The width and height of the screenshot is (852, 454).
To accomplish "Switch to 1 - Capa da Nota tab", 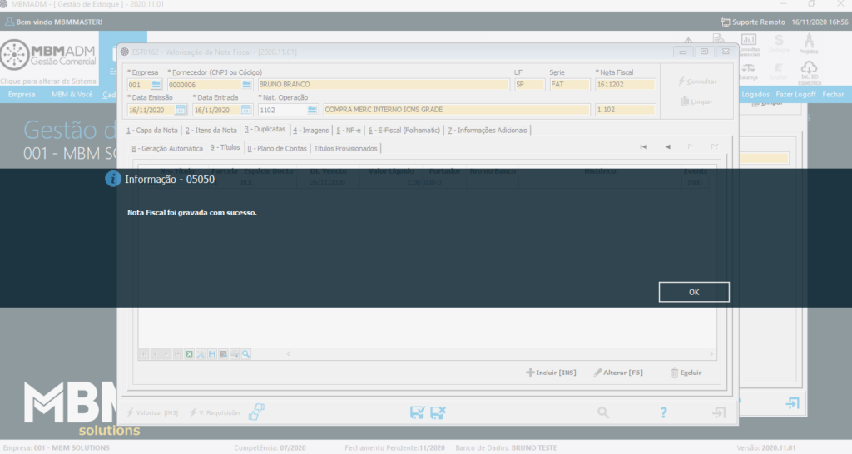I will (x=152, y=131).
